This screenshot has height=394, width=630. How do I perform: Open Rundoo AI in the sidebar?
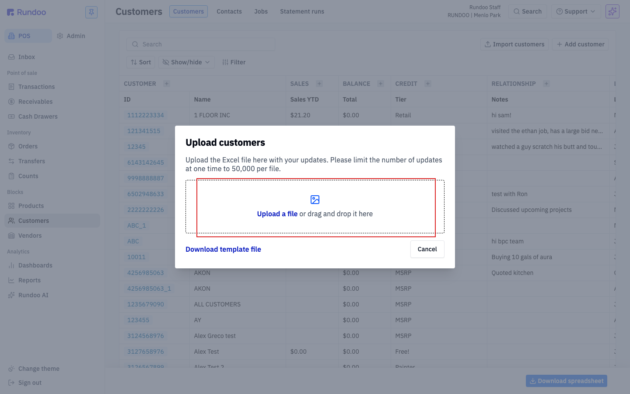click(x=52, y=295)
